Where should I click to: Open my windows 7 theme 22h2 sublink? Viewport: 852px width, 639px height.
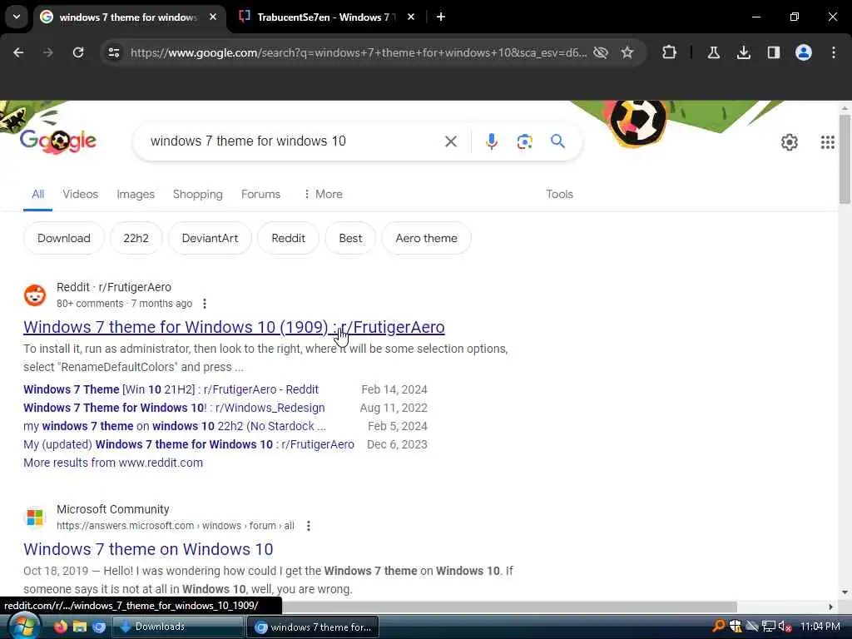click(175, 426)
